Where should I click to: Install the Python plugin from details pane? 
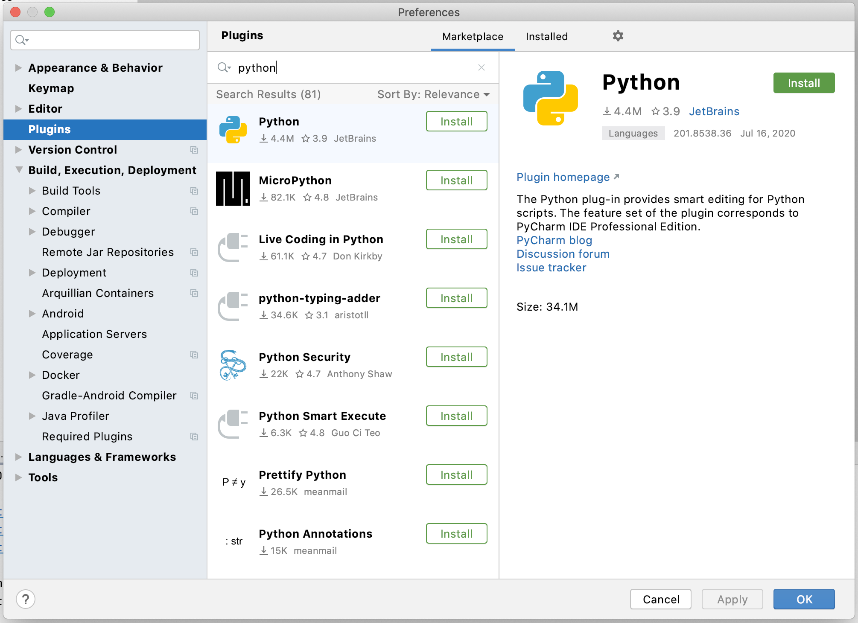tap(804, 83)
